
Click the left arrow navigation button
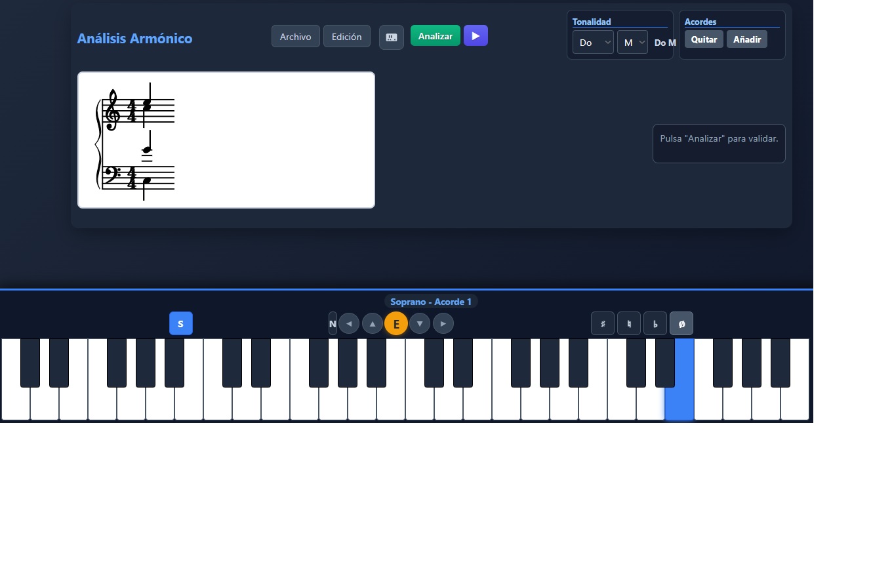pyautogui.click(x=349, y=323)
